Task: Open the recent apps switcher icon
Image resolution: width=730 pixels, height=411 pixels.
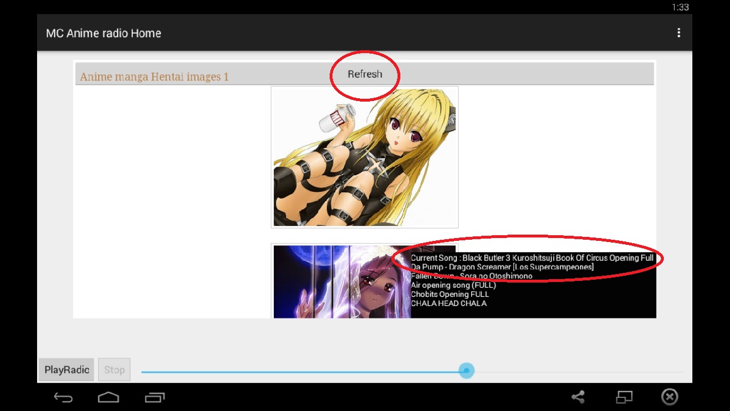Action: pos(155,397)
